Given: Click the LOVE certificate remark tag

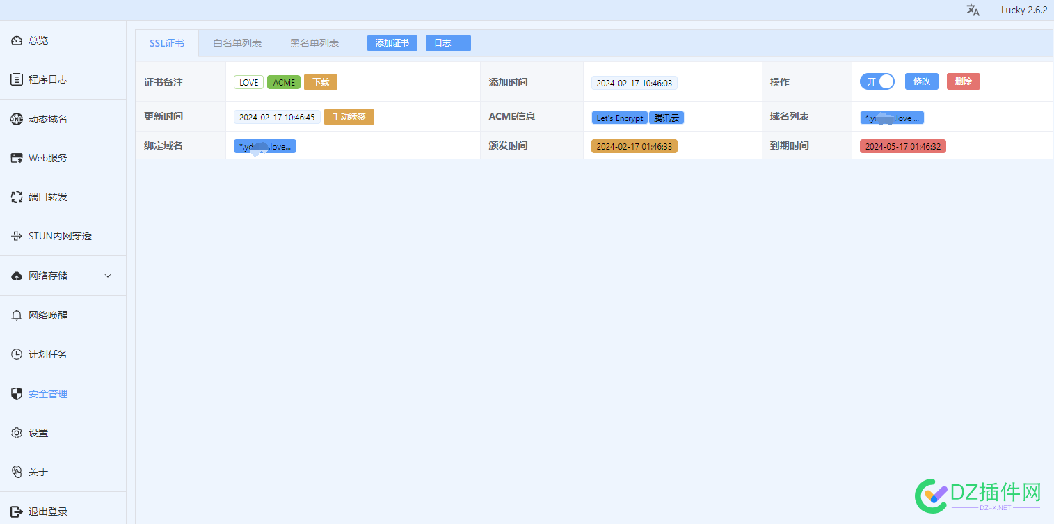Looking at the screenshot, I should tap(248, 82).
